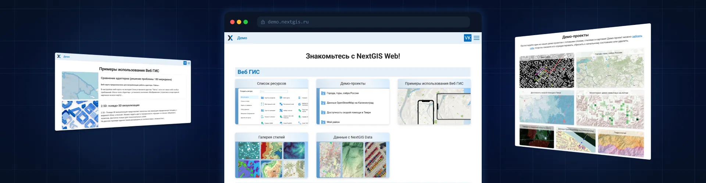The image size is (706, 183).
Task: Open Доступность скорой помощи в Твери item
Action: coord(349,112)
